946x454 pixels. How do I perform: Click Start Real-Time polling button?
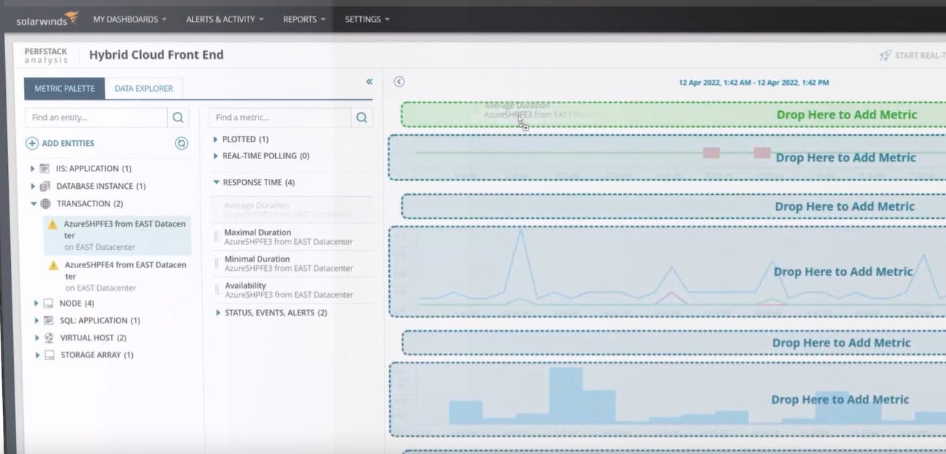pos(912,55)
